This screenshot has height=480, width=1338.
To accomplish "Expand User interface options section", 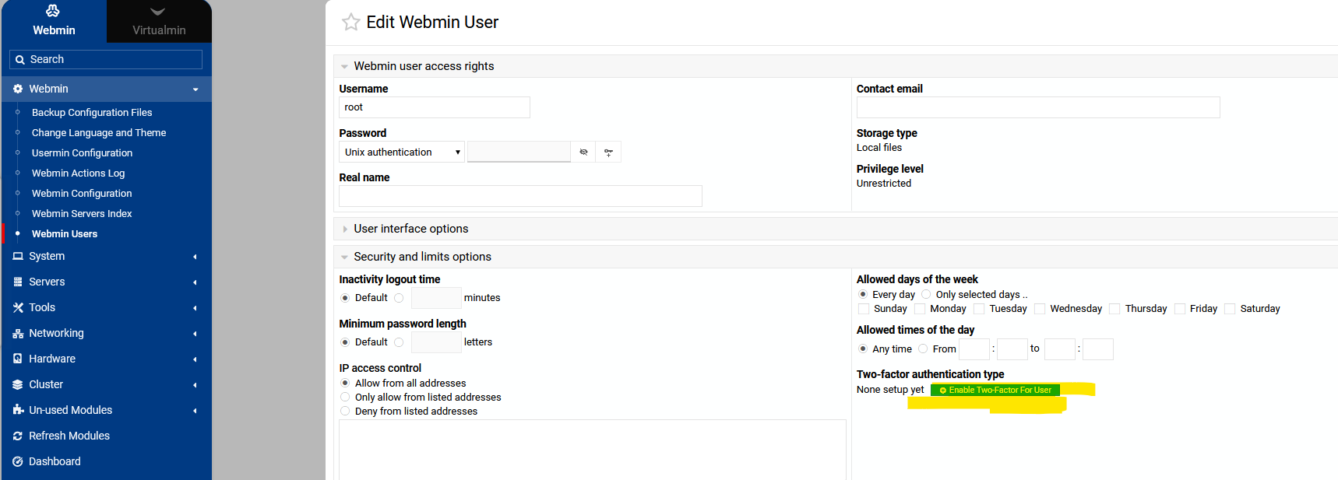I will pyautogui.click(x=410, y=229).
